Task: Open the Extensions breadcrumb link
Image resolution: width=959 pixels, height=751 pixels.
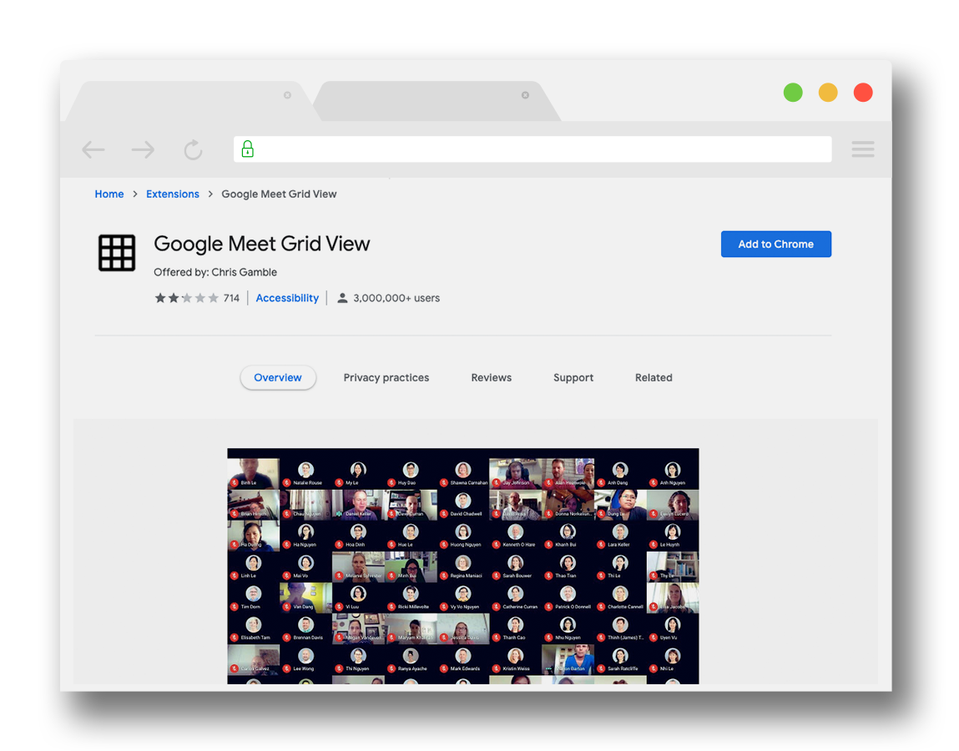Action: tap(173, 194)
